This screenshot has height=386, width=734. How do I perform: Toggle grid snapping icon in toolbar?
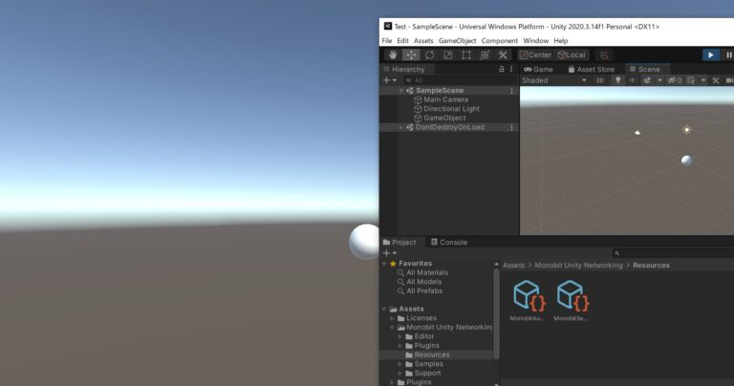tap(604, 55)
